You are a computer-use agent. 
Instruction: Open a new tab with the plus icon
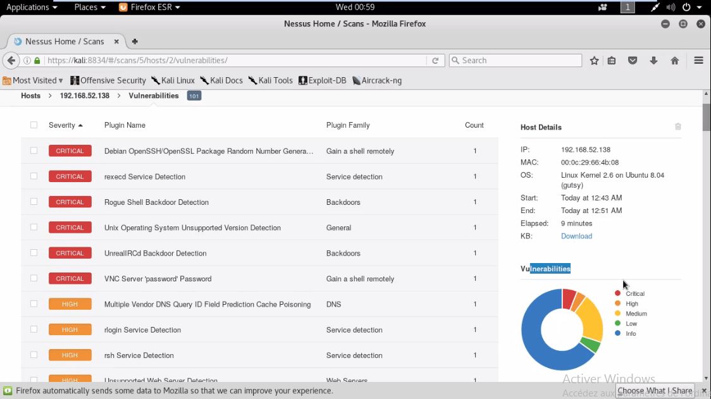tap(135, 41)
